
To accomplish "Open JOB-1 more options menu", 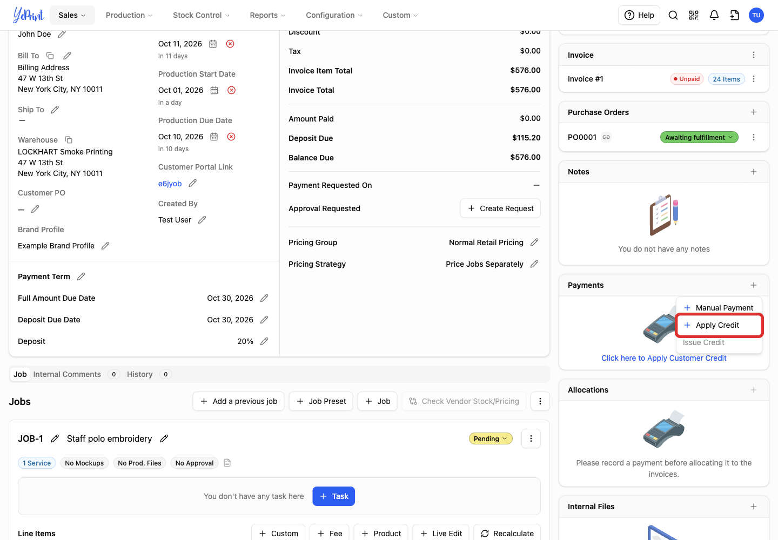I will point(531,438).
